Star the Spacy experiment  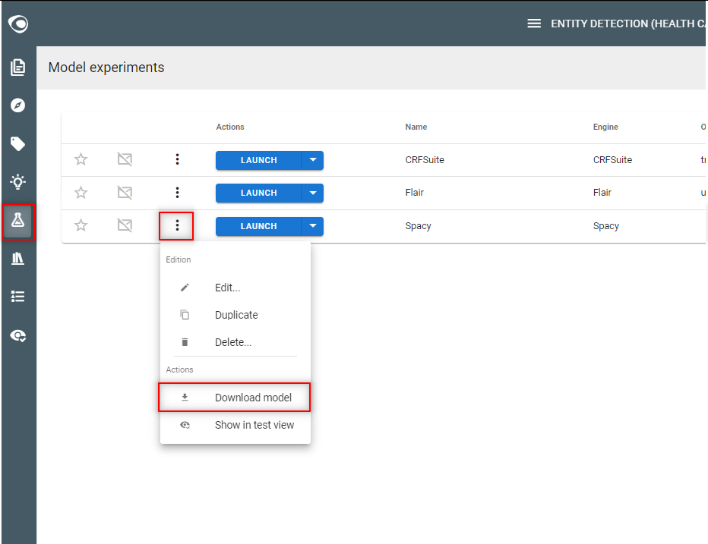click(81, 225)
